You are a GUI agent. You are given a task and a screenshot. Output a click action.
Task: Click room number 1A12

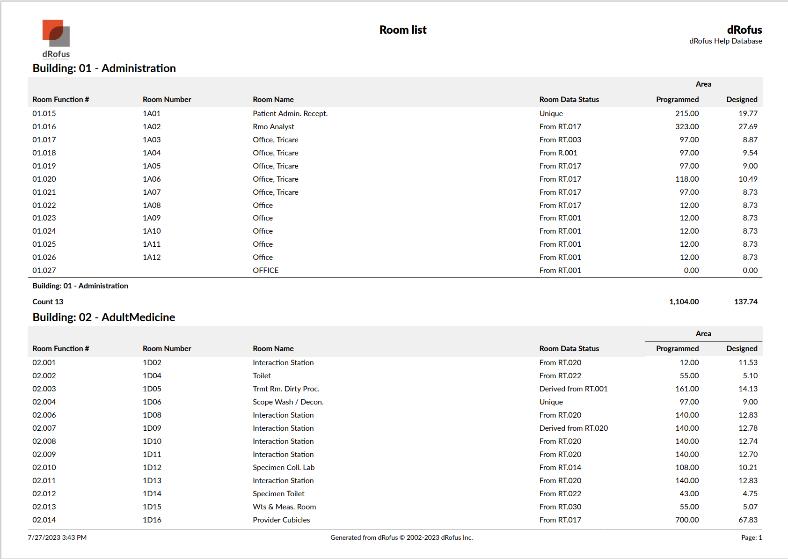point(152,257)
